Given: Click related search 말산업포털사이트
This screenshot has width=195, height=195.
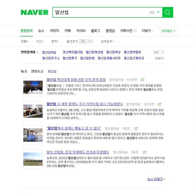Looking at the screenshot, I should point(109,58).
